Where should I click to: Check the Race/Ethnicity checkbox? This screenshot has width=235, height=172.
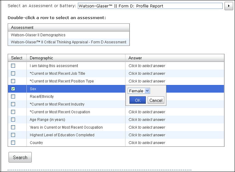tap(13, 97)
